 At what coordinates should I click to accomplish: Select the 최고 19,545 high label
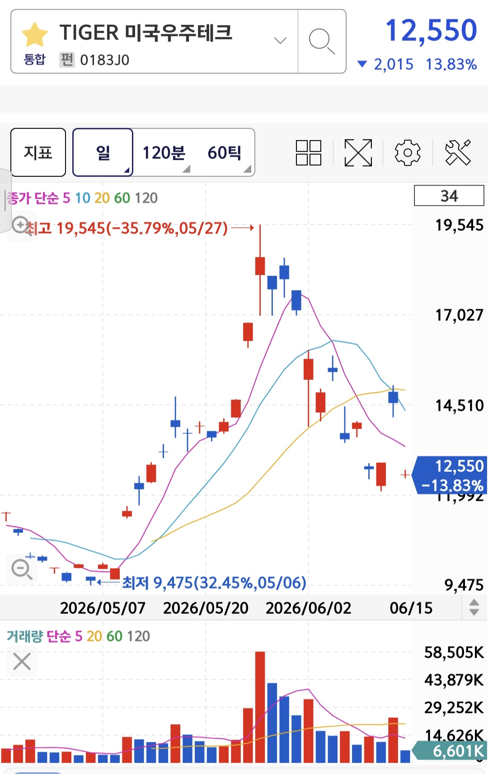pos(127,228)
